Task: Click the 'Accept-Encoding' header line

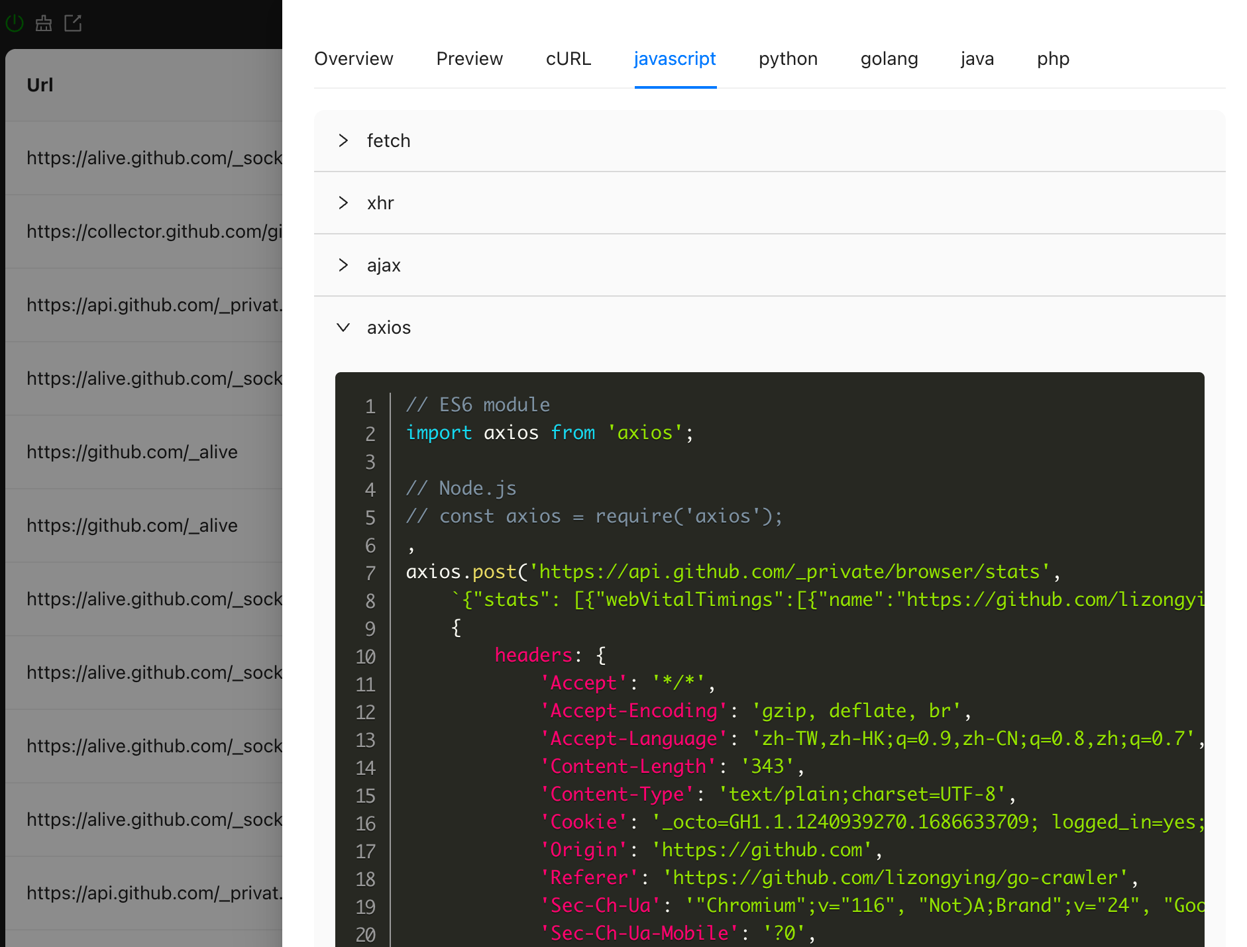Action: [x=756, y=711]
